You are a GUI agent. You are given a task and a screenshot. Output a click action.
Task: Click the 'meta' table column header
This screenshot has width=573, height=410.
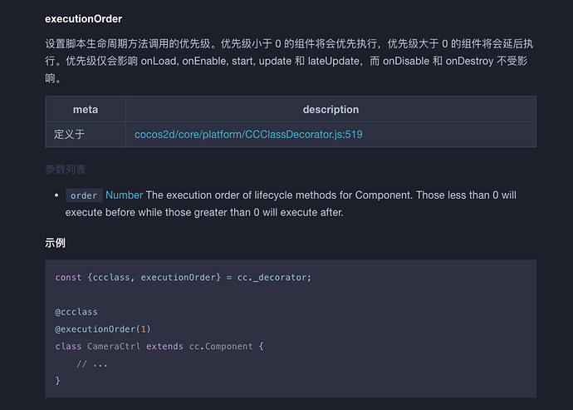[x=86, y=110]
